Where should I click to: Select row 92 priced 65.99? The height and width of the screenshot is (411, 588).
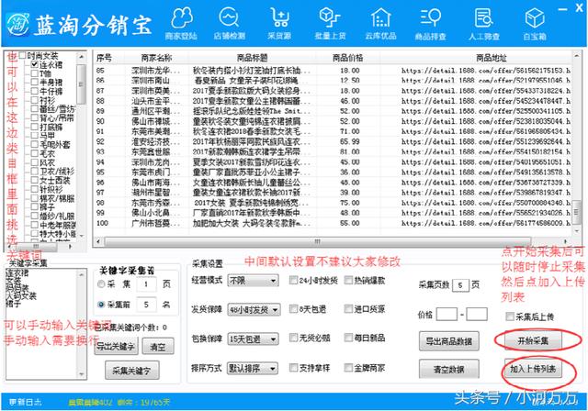333,141
